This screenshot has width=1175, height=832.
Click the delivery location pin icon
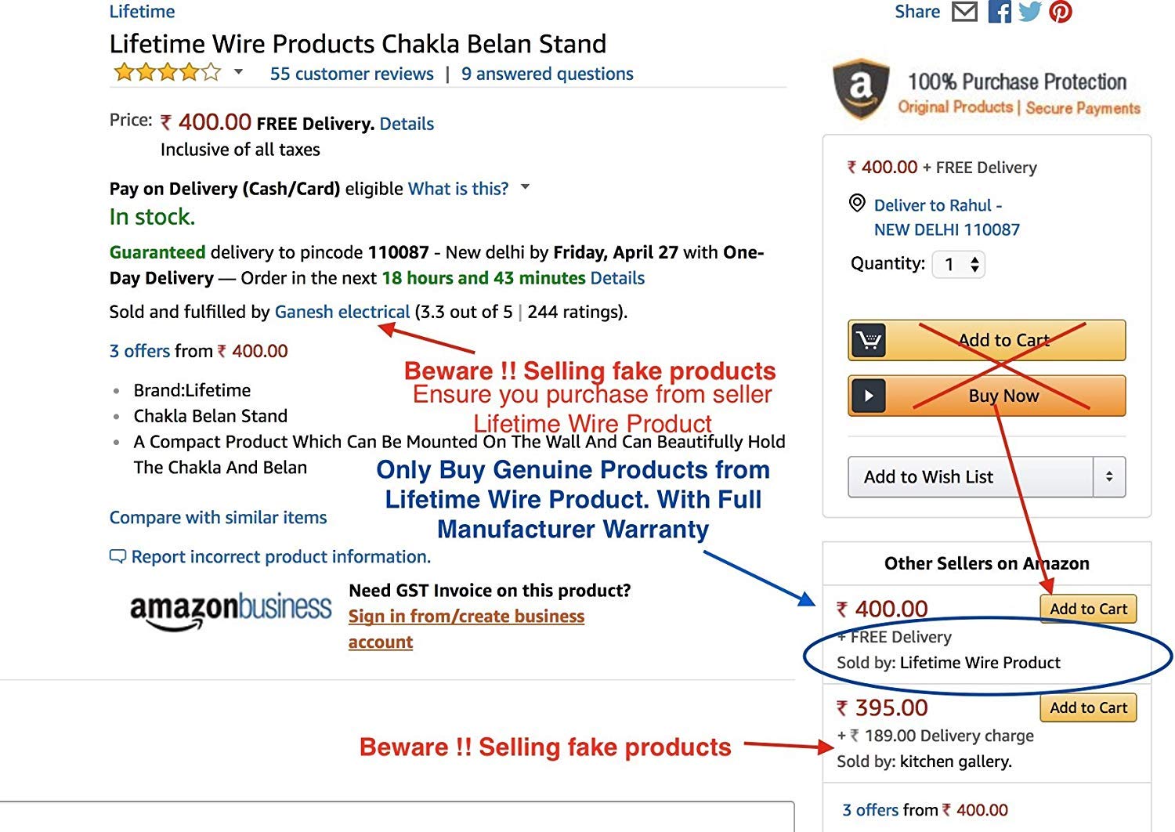tap(858, 204)
